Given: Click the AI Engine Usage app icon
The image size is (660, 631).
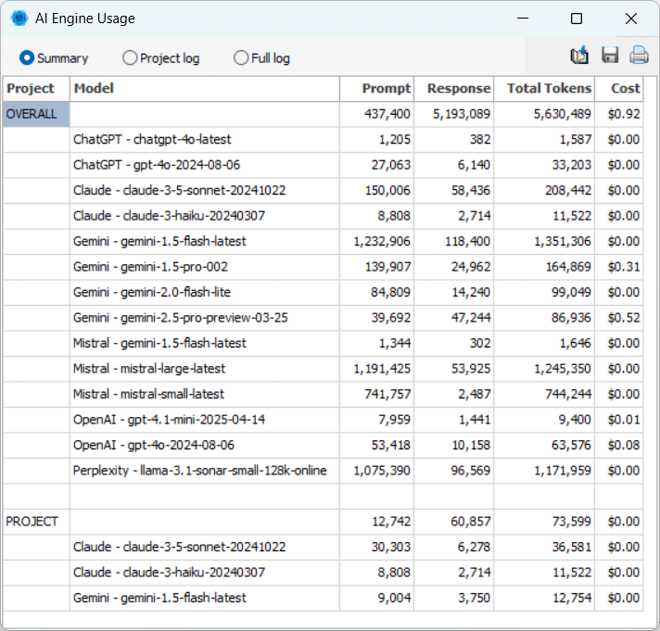Looking at the screenshot, I should coord(19,19).
